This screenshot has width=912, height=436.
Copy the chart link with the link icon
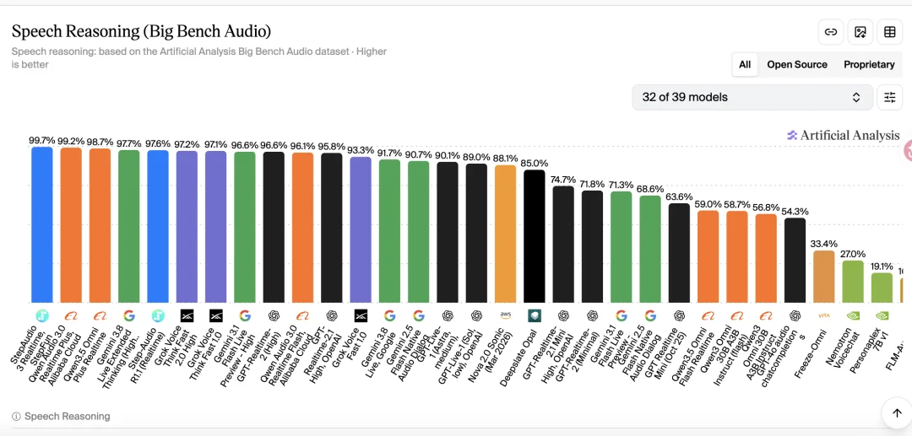831,32
